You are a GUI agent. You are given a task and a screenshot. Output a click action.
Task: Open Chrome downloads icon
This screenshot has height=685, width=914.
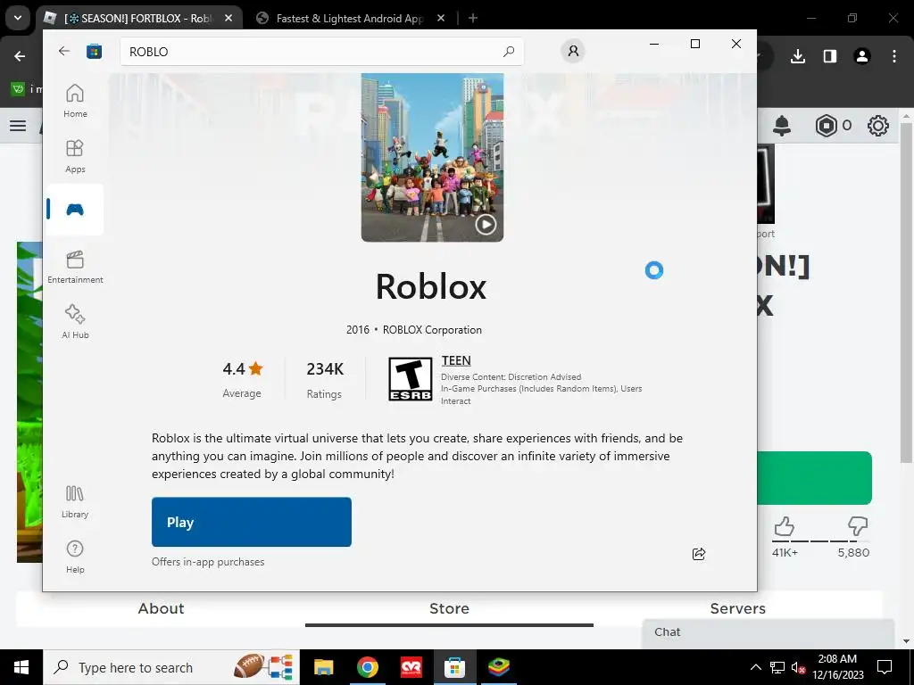[798, 56]
